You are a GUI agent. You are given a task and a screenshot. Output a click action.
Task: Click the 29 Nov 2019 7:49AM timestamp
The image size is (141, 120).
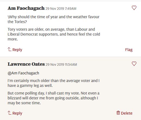(x=61, y=9)
